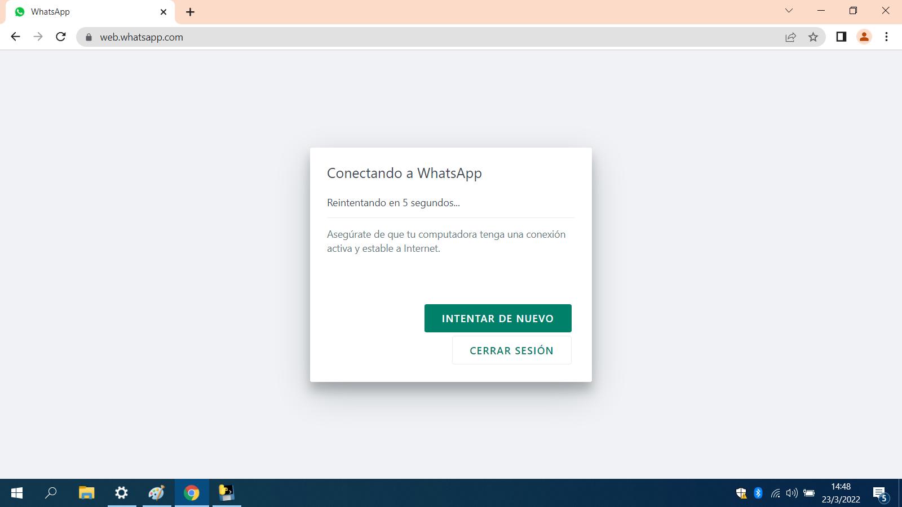Viewport: 902px width, 507px height.
Task: Click the 'Asegúrate de que tu computadora' message
Action: (446, 241)
